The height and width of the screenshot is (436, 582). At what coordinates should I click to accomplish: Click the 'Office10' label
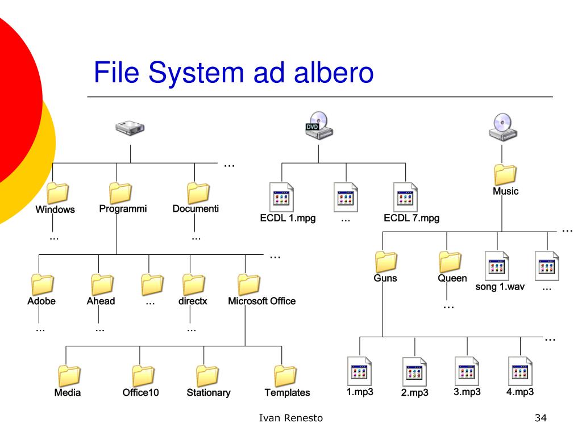pos(141,393)
